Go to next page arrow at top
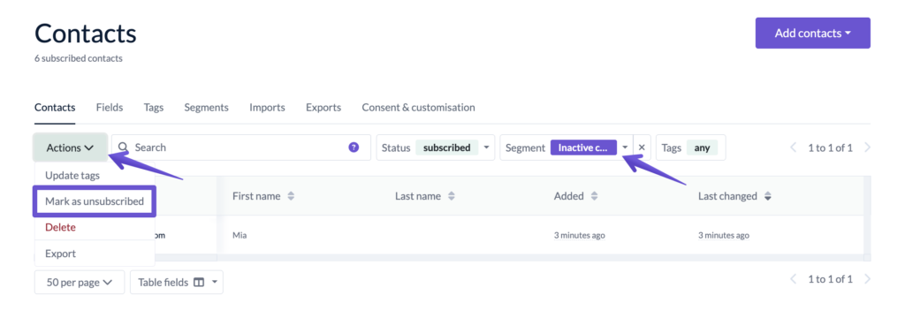The height and width of the screenshot is (333, 905). (x=867, y=148)
